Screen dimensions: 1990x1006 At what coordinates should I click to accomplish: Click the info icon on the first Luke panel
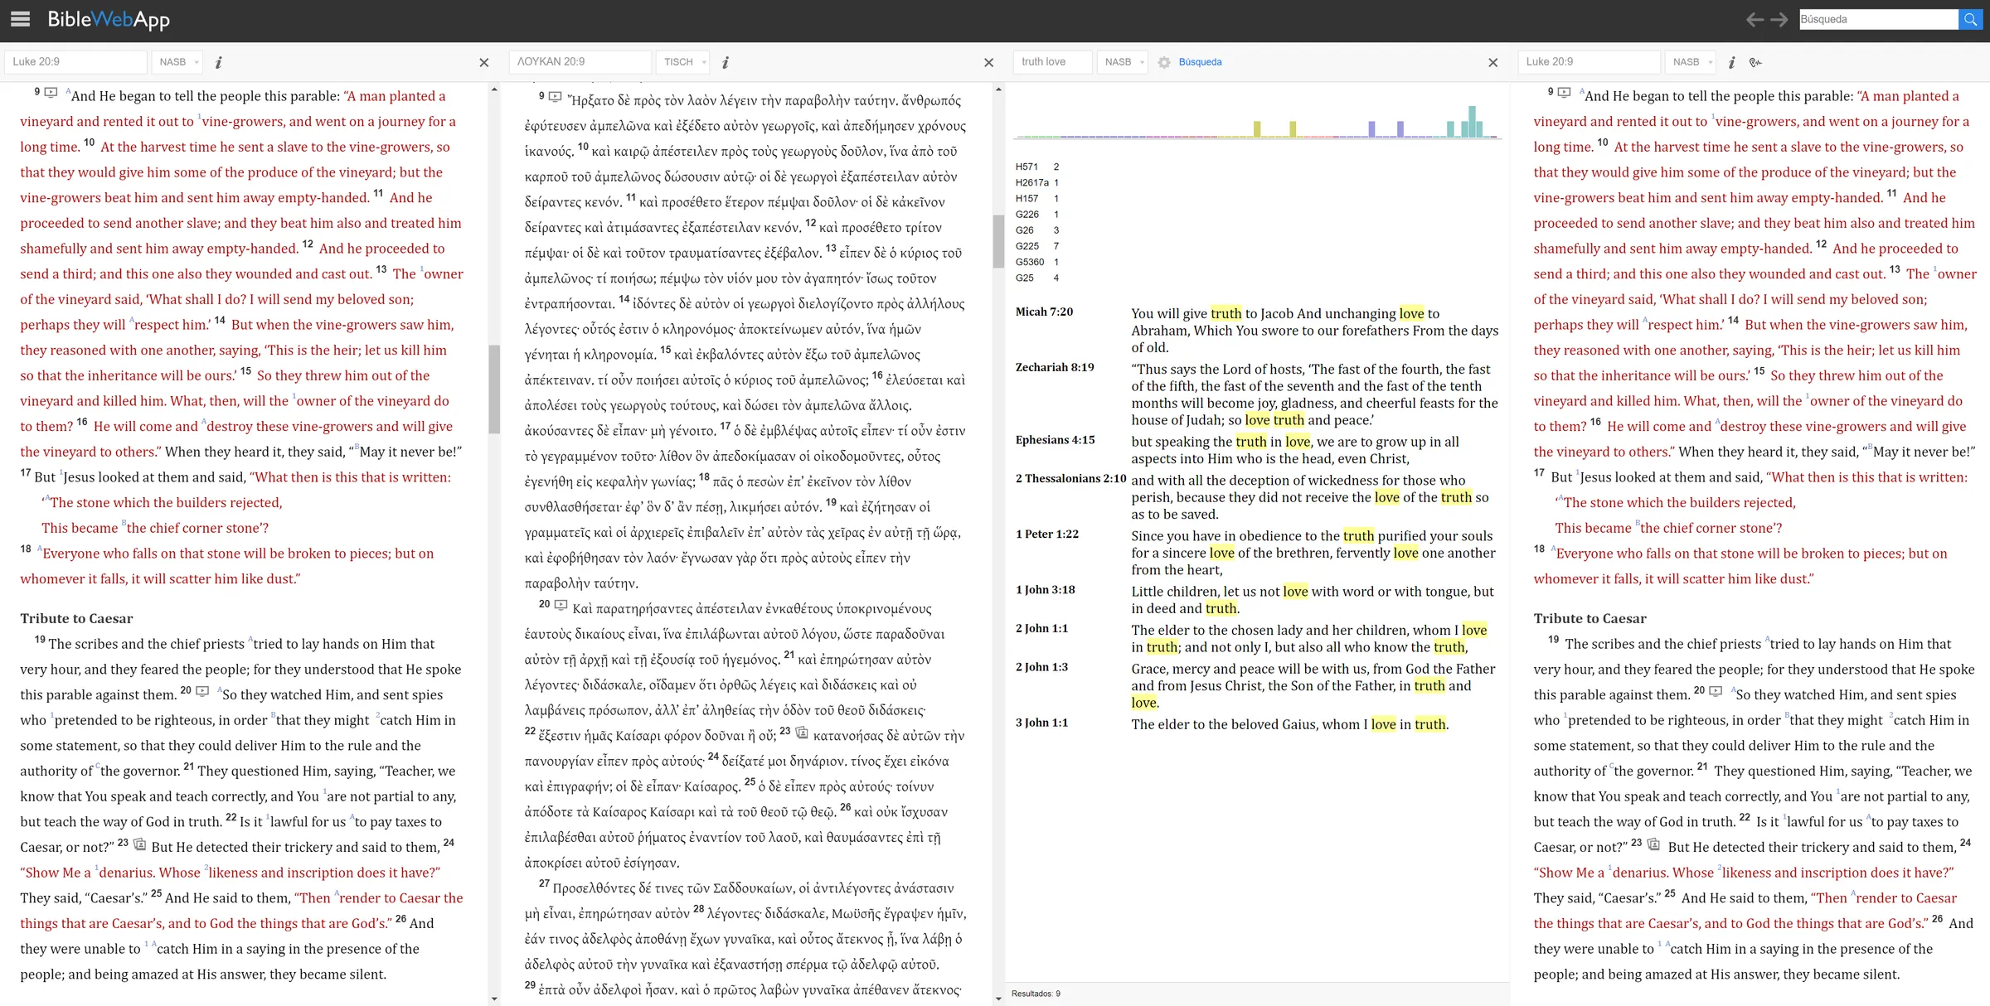[x=219, y=61]
